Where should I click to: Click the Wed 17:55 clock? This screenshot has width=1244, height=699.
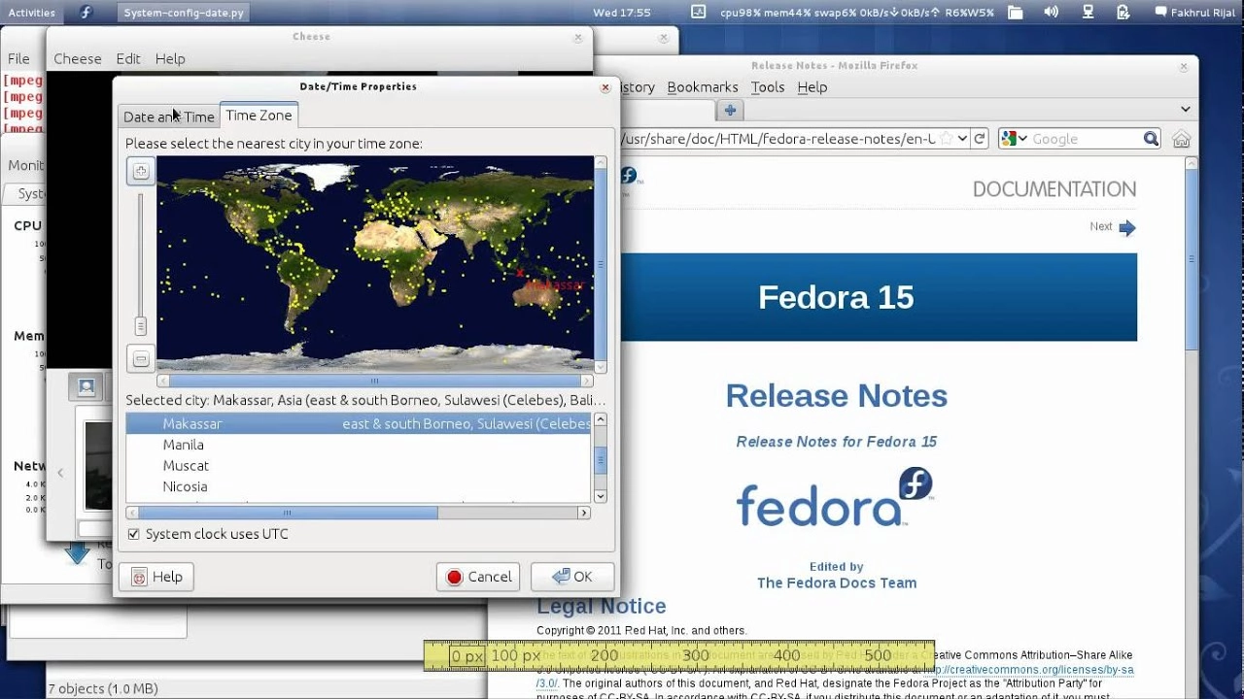(x=621, y=13)
